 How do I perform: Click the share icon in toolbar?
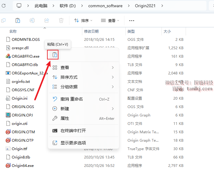47,20
